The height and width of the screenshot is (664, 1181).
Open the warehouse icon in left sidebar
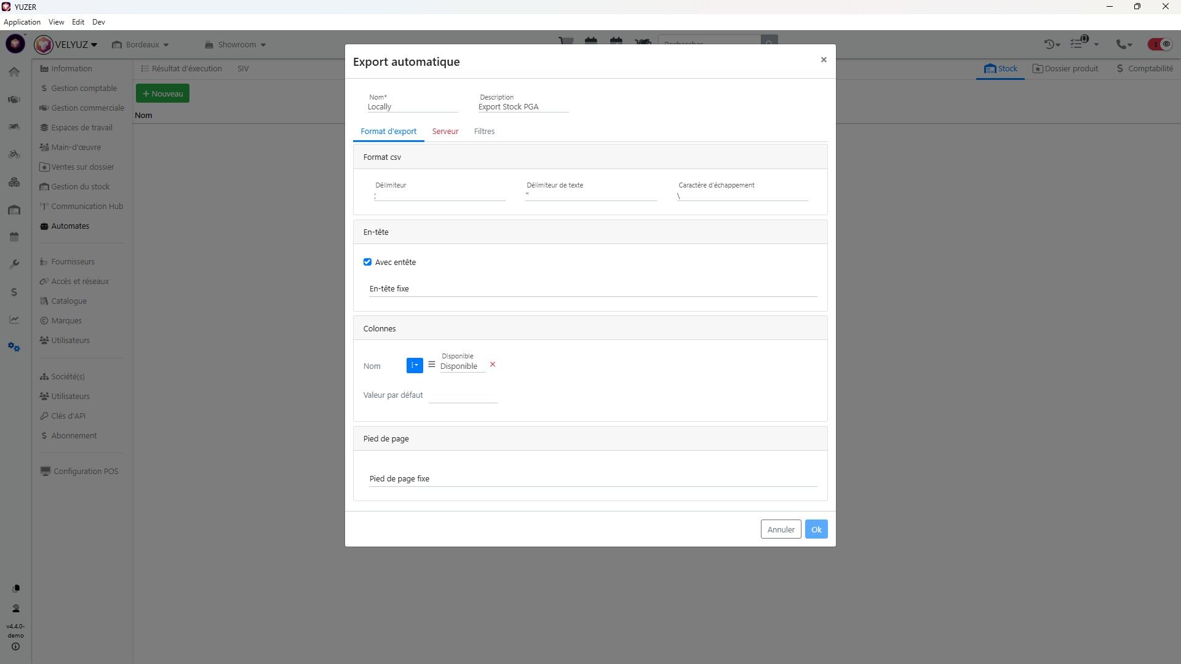(x=14, y=210)
